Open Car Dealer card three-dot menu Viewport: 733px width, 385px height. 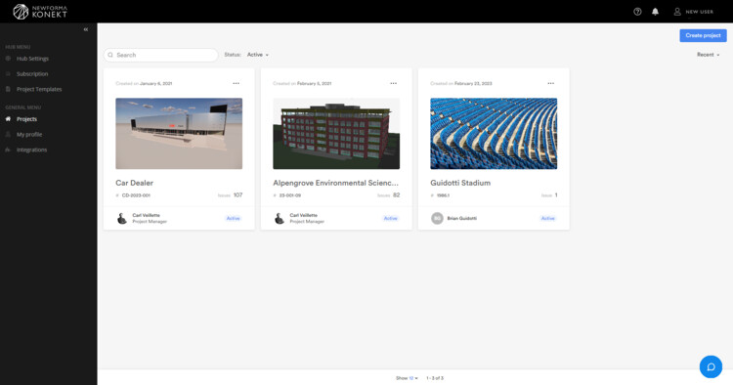tap(237, 84)
